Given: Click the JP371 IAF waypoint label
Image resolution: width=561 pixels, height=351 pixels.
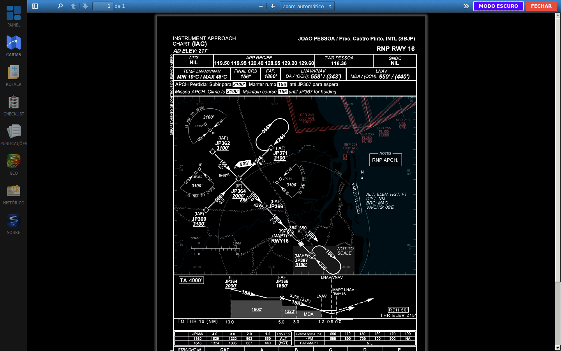Looking at the screenshot, I should click(x=280, y=153).
